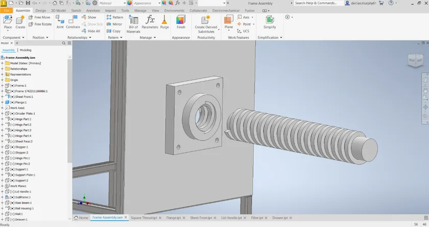Select the Joint tool
Viewport: 429px width, 227px height.
pyautogui.click(x=60, y=22)
